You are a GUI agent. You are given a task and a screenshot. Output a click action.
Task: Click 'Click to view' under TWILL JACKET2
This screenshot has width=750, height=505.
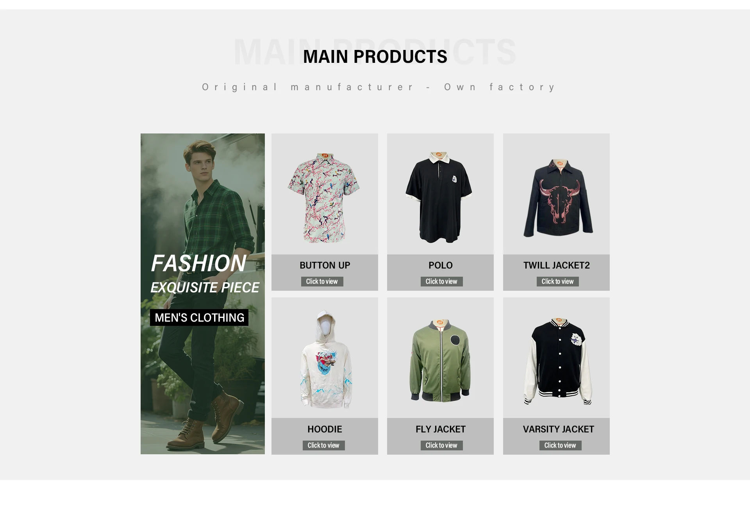(557, 282)
